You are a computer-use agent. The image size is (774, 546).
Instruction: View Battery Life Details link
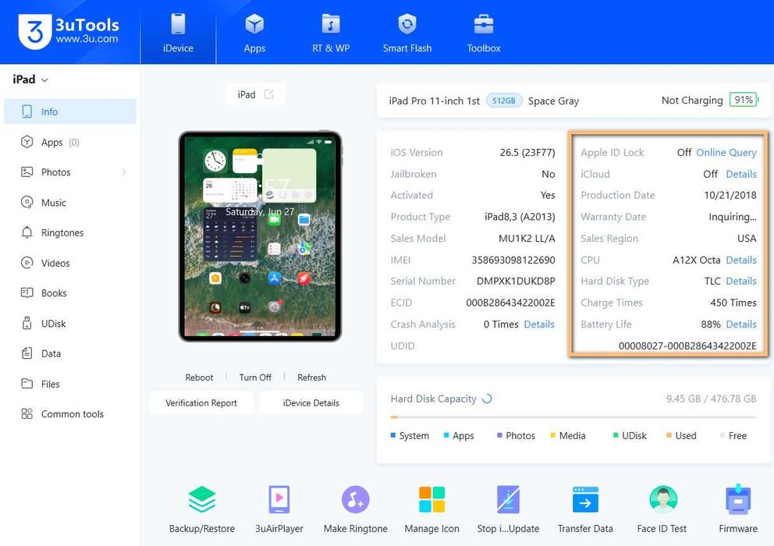point(741,324)
